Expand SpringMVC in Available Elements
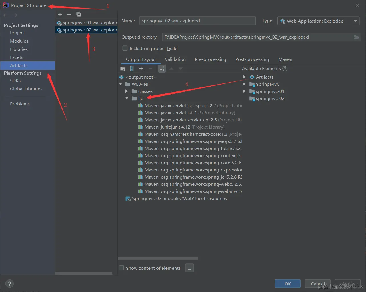366x292 pixels. (x=245, y=84)
